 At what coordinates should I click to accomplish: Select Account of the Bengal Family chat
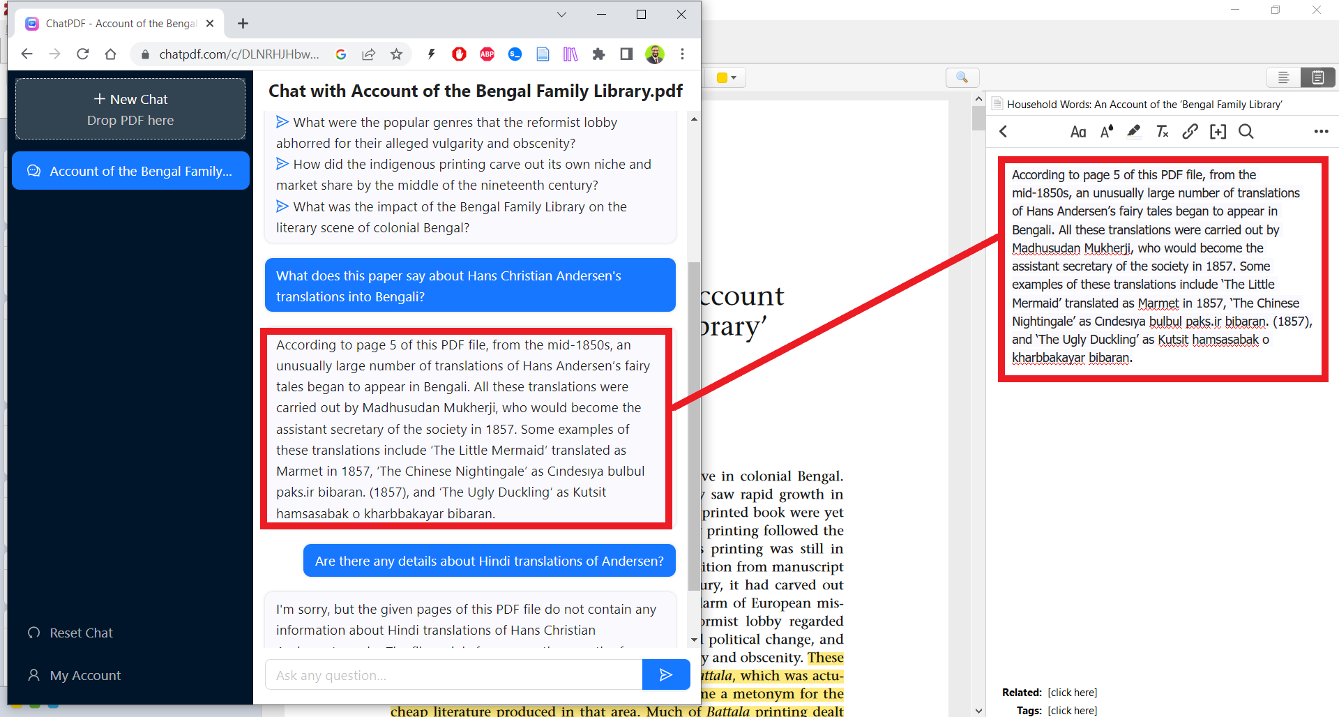130,171
